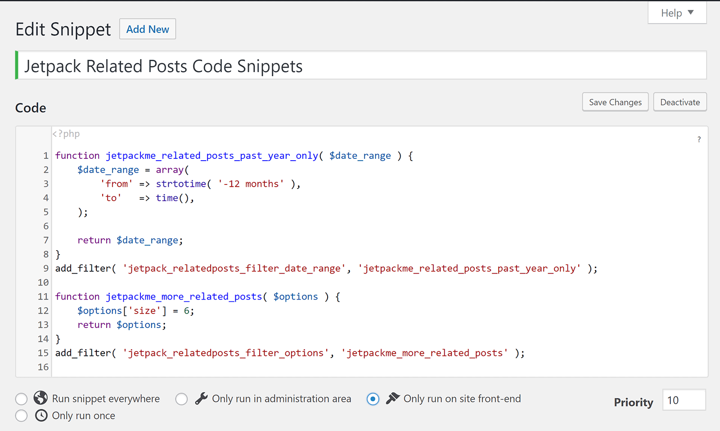Viewport: 720px width, 431px height.
Task: Select Only run once radio button
Action: (x=21, y=416)
